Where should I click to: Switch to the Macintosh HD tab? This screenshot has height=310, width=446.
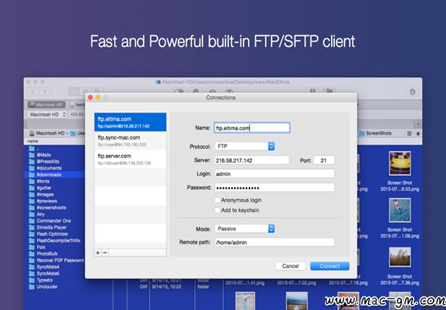tap(46, 105)
